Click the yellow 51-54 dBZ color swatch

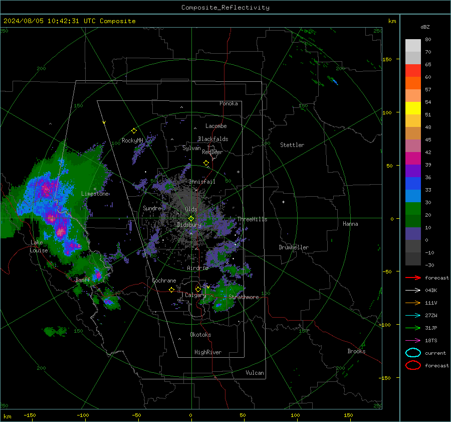click(413, 108)
